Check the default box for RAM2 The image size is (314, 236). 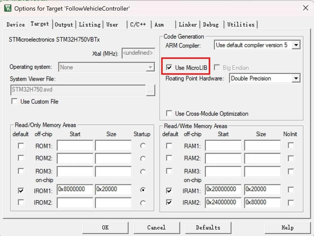click(x=169, y=158)
